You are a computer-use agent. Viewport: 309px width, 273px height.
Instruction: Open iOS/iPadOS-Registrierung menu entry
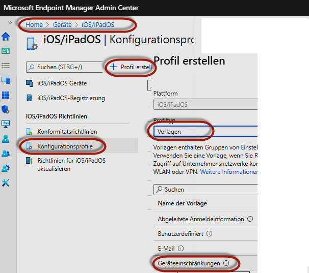[x=71, y=98]
